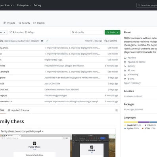Open Apache-2.0 license link in About
The width and height of the screenshot is (157, 157).
136,62
